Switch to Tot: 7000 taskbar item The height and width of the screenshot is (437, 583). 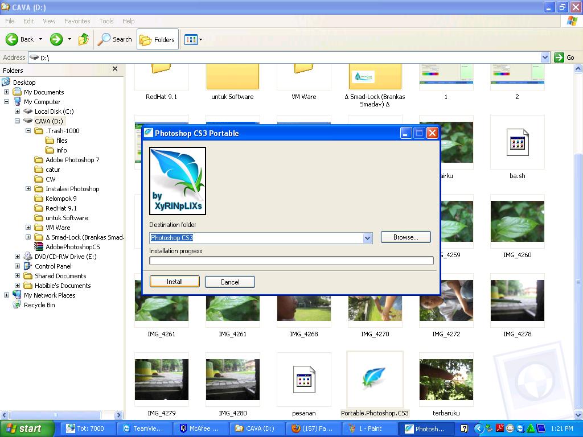[x=87, y=428]
